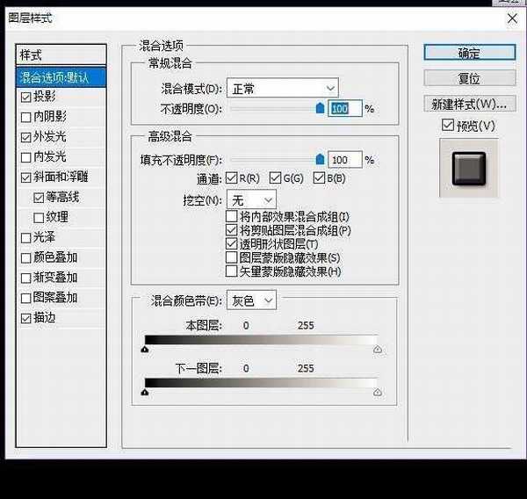Enable the 内阴影 effect checkbox
The width and height of the screenshot is (527, 499).
(x=25, y=117)
